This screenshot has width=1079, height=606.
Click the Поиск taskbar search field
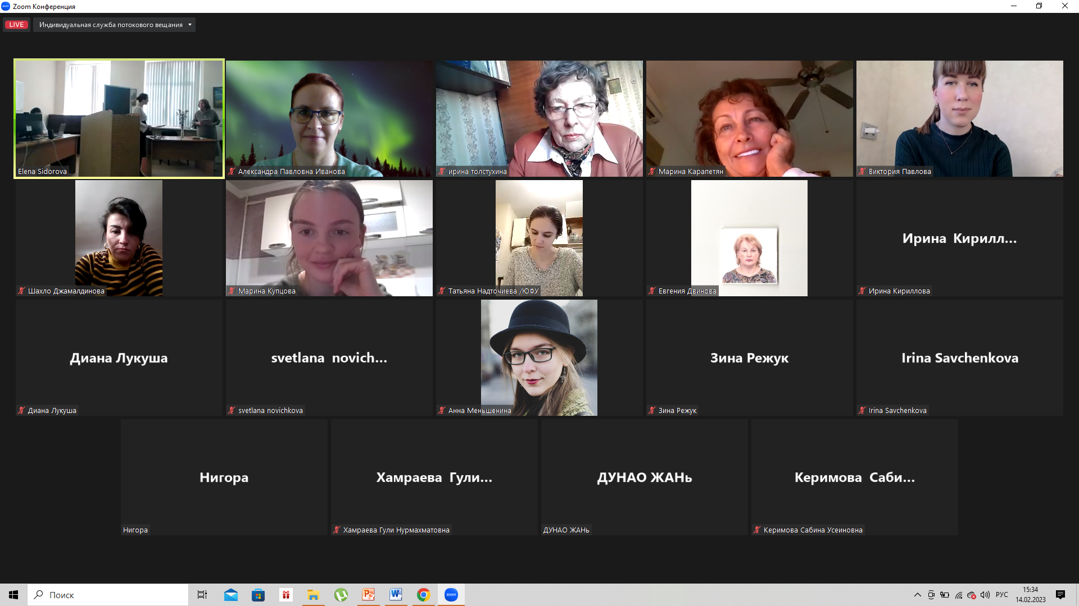tap(108, 595)
